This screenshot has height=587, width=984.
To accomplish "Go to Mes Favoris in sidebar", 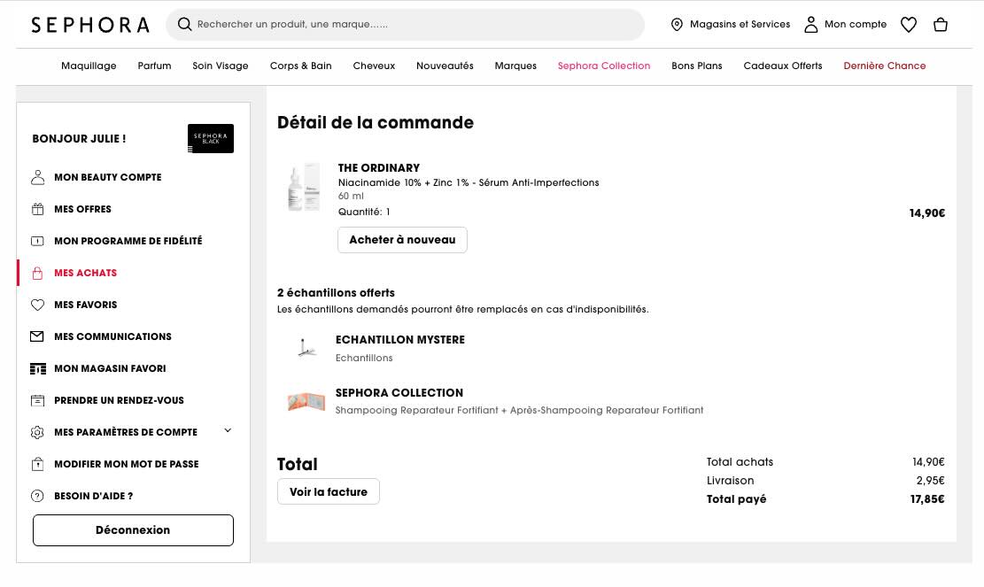I will coord(85,305).
